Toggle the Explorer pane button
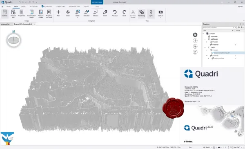This screenshot has width=245, height=149. pos(4,14)
